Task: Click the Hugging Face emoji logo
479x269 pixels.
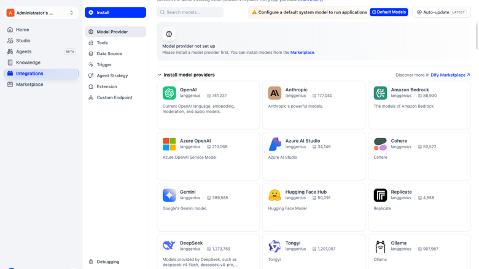Action: click(x=275, y=195)
